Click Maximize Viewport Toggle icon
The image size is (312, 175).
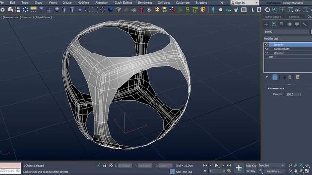click(307, 171)
